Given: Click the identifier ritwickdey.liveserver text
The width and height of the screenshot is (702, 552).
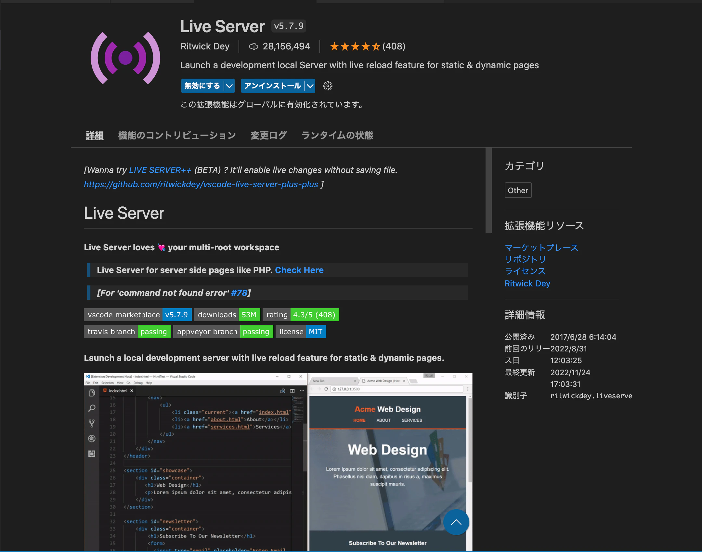Looking at the screenshot, I should click(x=591, y=396).
